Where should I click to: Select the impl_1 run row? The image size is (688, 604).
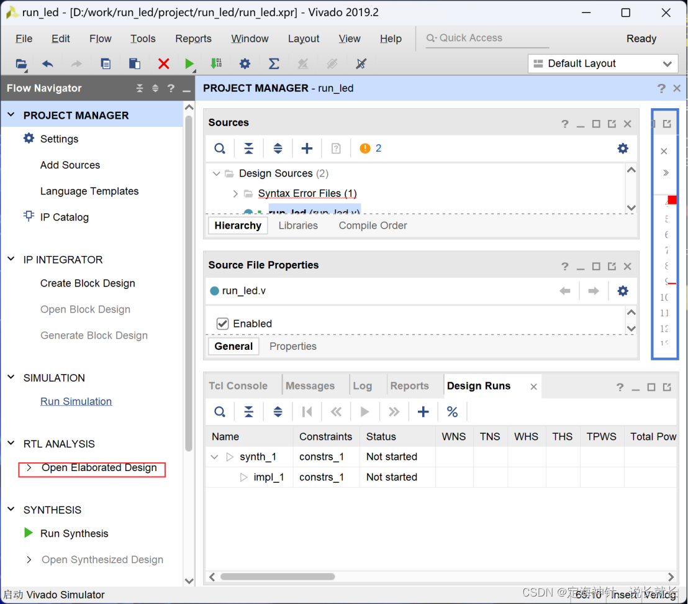coord(440,477)
